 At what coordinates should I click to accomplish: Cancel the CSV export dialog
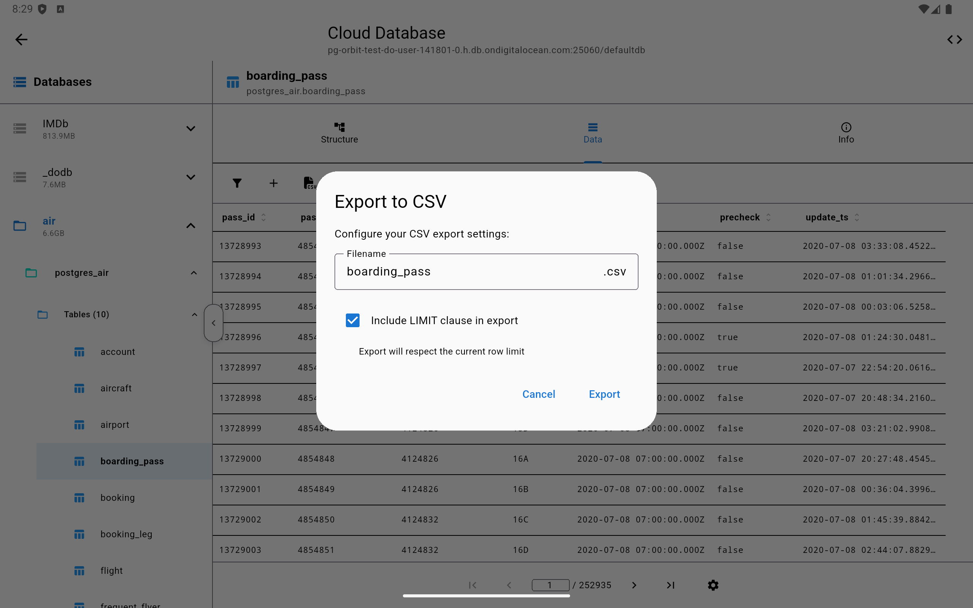[539, 394]
